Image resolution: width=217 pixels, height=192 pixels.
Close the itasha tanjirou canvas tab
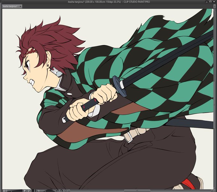click(20, 6)
